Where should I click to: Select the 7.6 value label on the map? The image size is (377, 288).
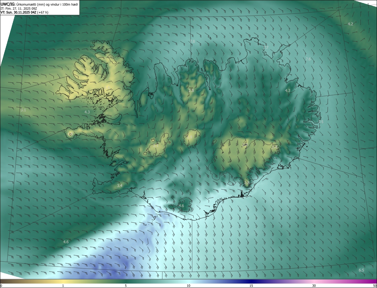(308, 59)
